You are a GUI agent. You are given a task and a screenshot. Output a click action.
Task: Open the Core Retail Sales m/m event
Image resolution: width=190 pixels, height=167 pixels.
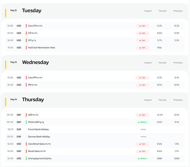[x=39, y=144]
